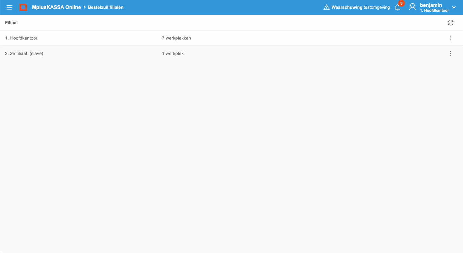
Task: Click the Filiaal column header
Action: point(11,23)
